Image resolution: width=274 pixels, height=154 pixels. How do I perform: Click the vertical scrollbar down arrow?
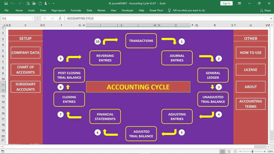point(272,143)
